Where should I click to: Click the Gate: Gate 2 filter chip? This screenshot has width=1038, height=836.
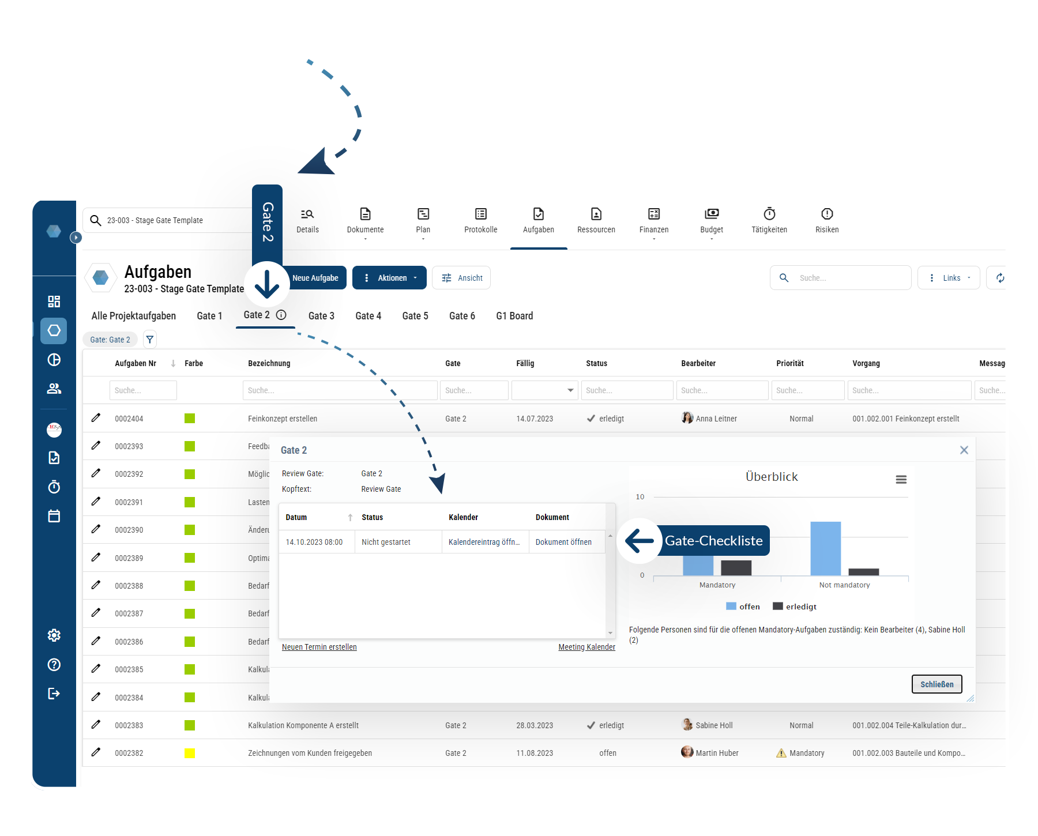coord(110,340)
